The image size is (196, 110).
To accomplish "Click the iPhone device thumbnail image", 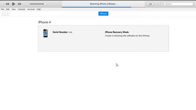I will 46,33.
